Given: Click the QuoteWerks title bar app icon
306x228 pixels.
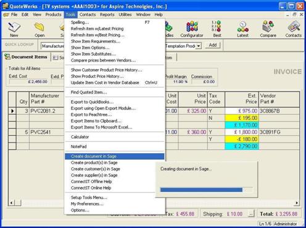Looking at the screenshot, I should [x=6, y=6].
